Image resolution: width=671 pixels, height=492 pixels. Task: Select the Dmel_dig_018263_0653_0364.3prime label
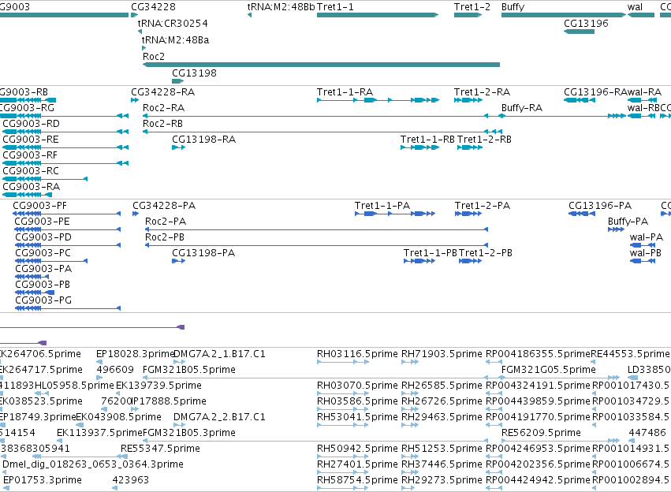click(93, 464)
